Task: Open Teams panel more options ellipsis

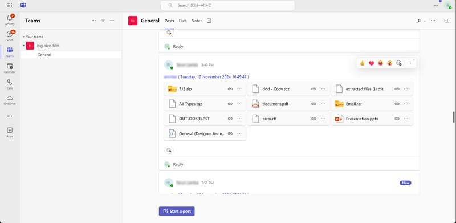Action: point(93,21)
